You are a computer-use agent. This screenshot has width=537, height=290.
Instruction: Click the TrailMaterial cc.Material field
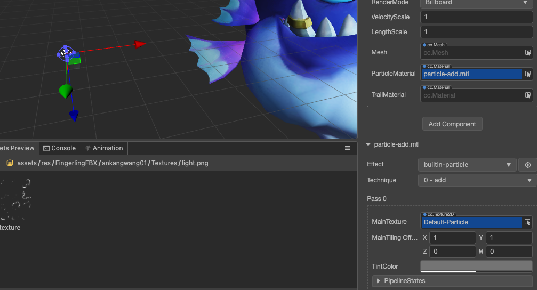(x=471, y=95)
